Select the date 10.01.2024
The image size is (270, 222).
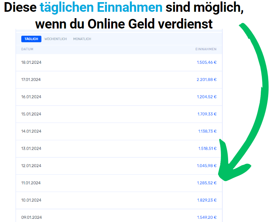click(31, 200)
